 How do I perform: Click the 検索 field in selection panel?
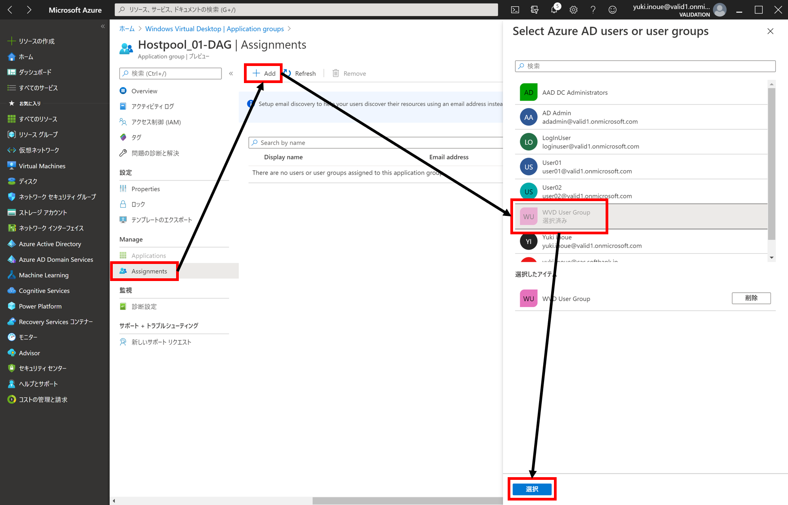645,66
